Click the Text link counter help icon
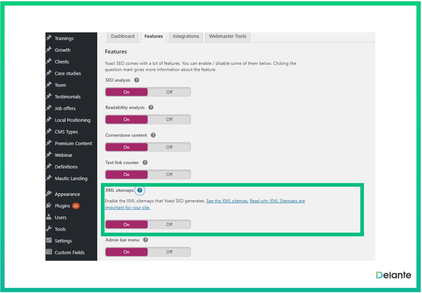The image size is (422, 293). [145, 162]
